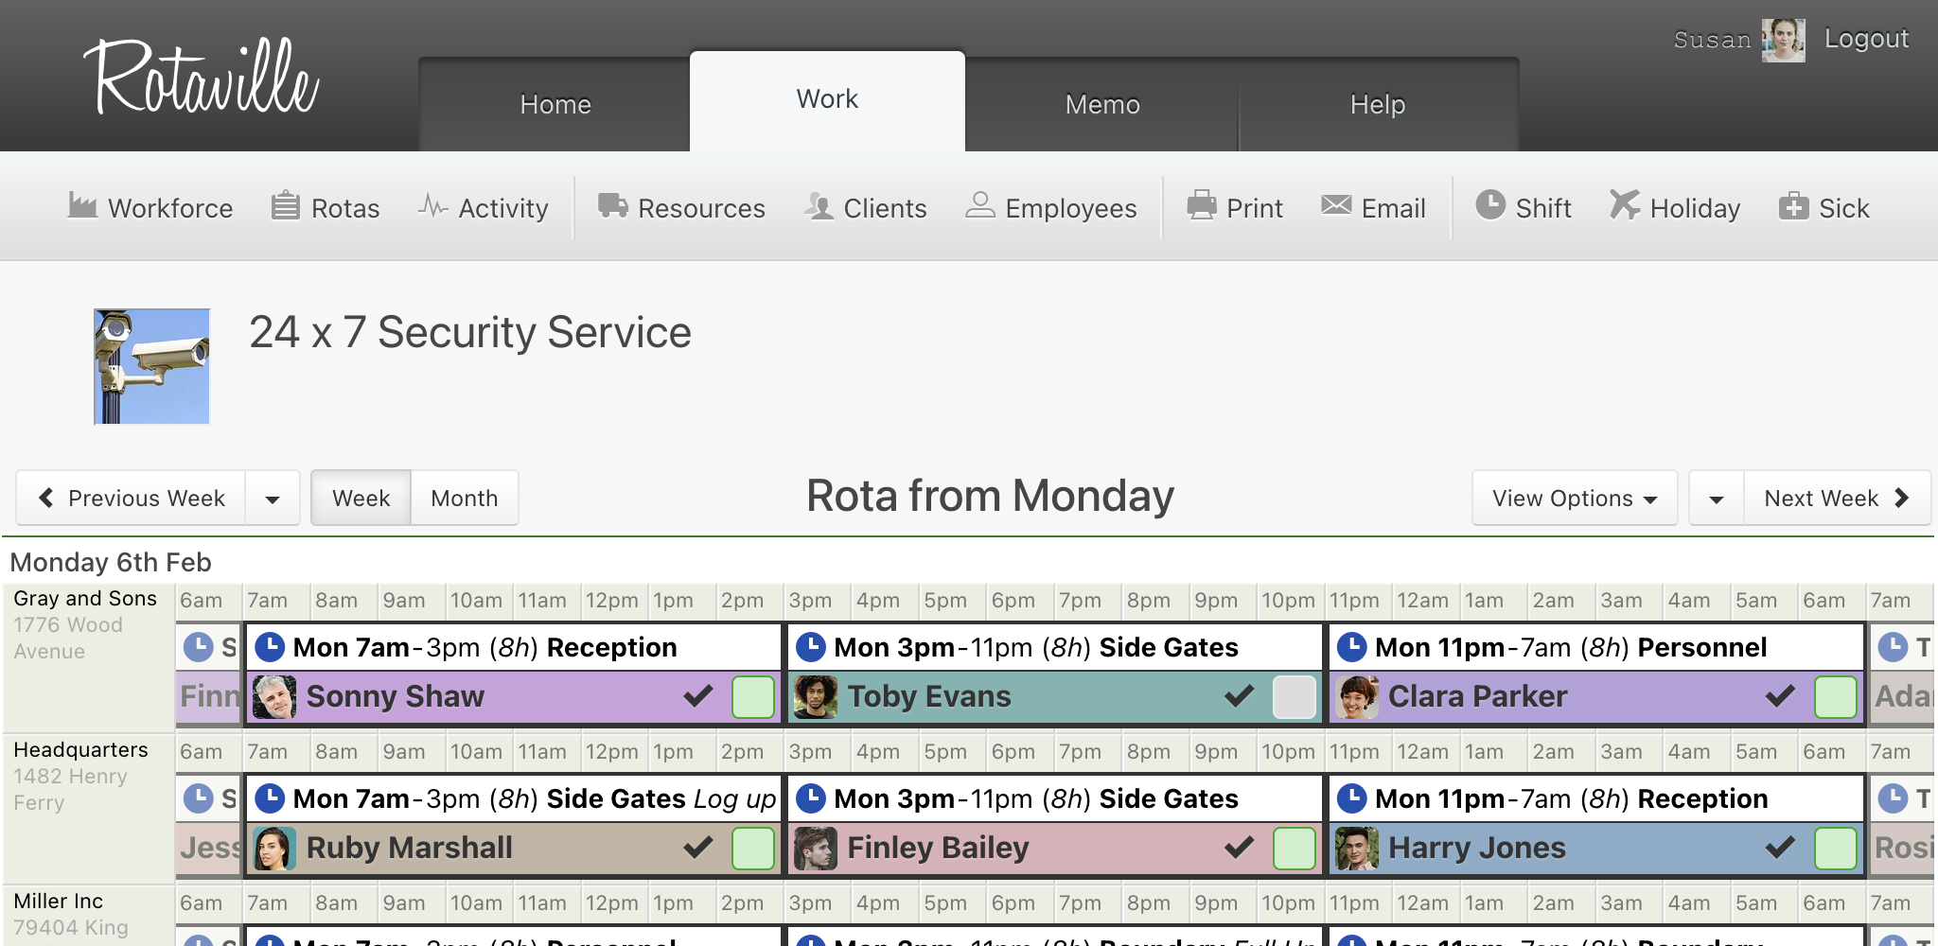
Task: Click the Email envelope icon
Action: coord(1336,205)
